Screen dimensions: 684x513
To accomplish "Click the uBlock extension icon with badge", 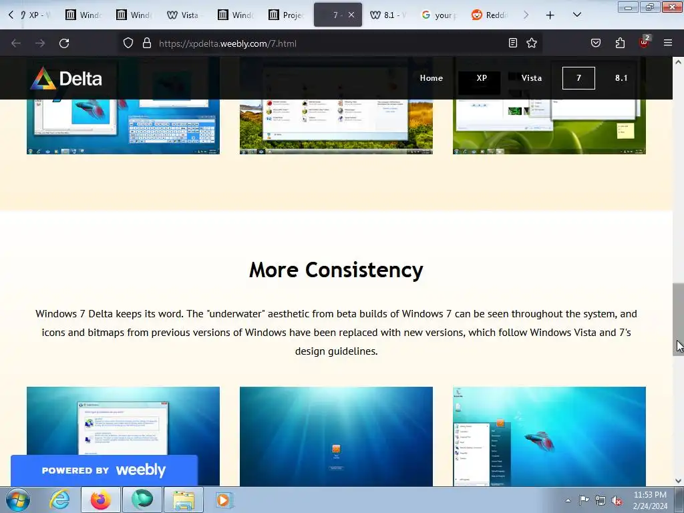I will point(645,42).
